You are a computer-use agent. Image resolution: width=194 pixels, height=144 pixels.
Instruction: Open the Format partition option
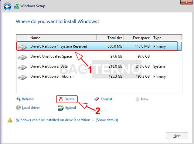tap(107, 99)
